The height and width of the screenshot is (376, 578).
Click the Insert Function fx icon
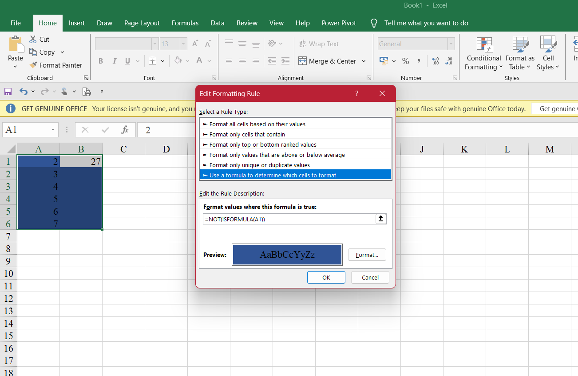point(125,130)
